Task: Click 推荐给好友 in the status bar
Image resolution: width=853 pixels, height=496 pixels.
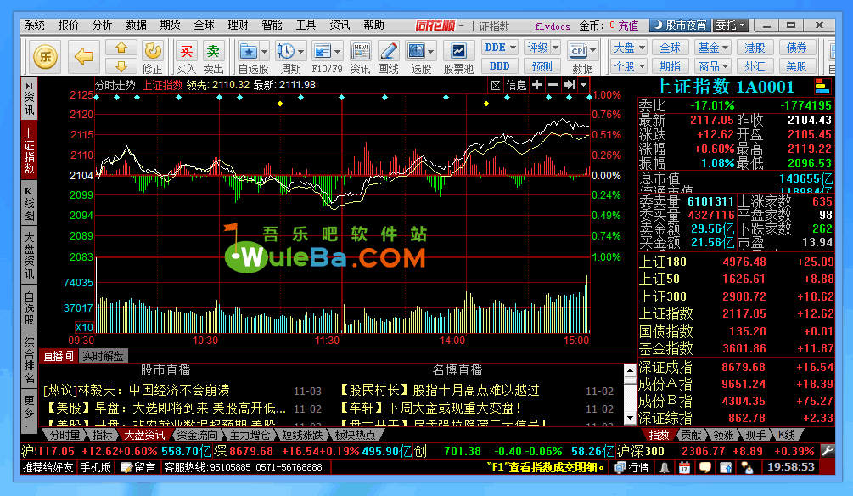Action: 48,467
